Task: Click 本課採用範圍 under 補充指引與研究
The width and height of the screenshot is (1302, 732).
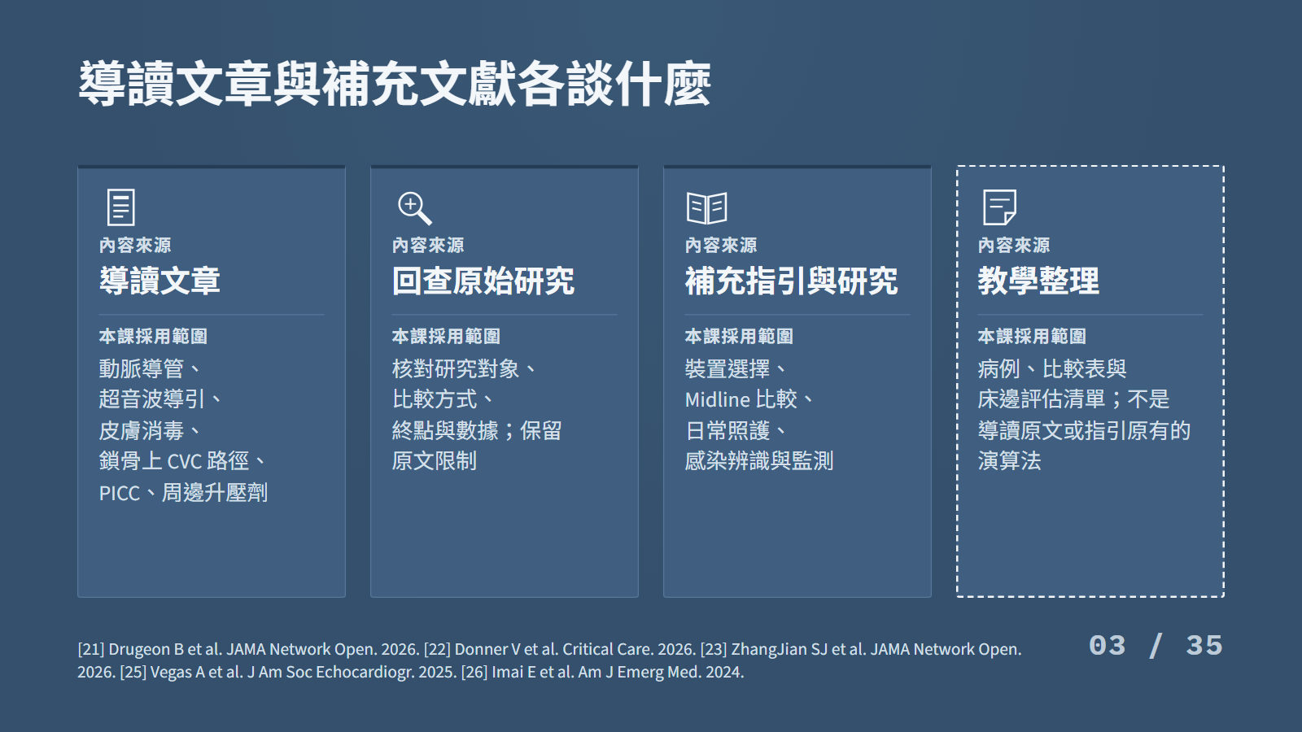Action: (x=739, y=337)
